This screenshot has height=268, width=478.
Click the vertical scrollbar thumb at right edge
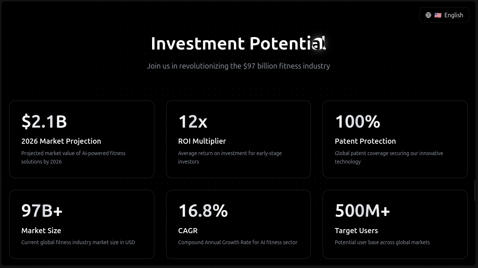click(475, 190)
